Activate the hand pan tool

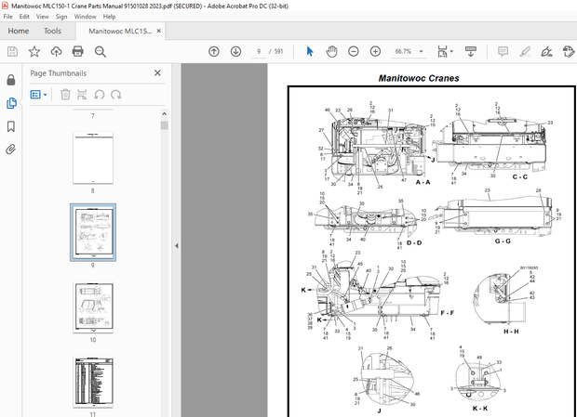(x=331, y=51)
